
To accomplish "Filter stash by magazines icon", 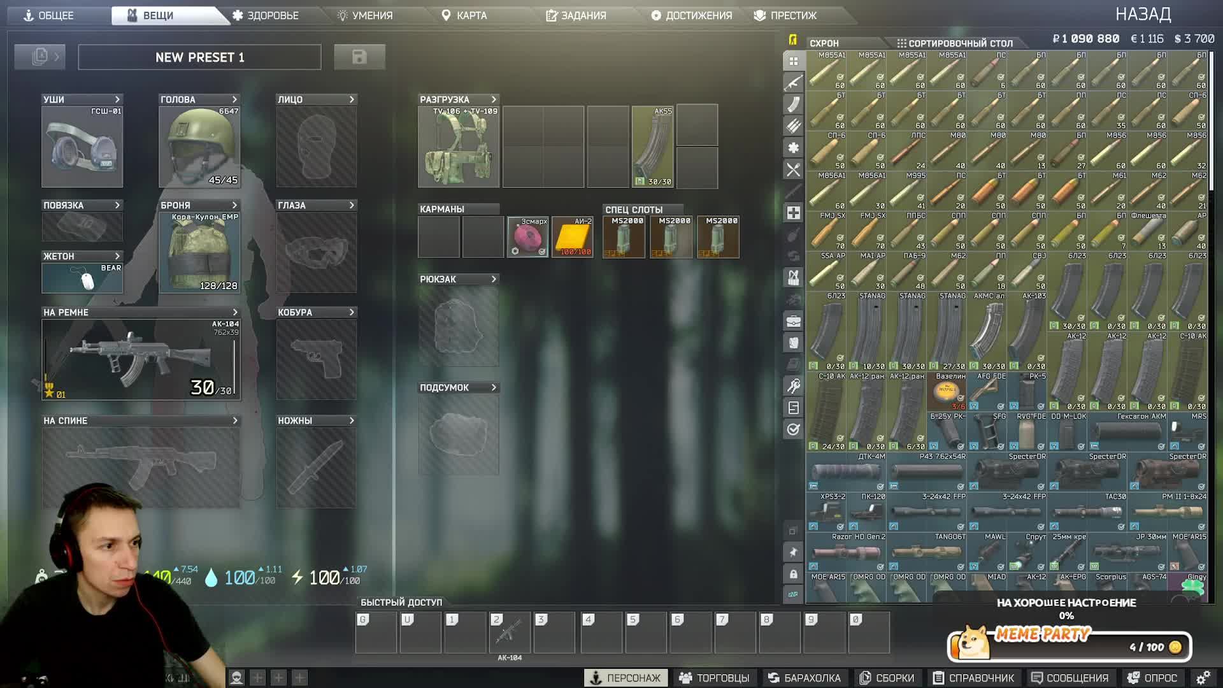I will point(793,104).
